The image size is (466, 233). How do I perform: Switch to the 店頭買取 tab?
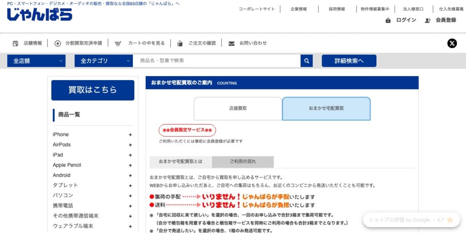click(x=238, y=108)
